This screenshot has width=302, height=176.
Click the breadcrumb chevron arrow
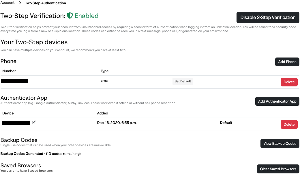pyautogui.click(x=20, y=3)
